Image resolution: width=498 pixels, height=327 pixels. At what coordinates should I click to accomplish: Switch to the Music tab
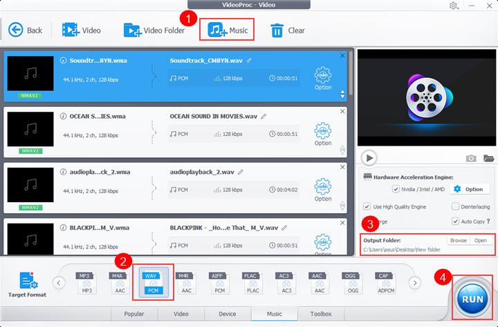pyautogui.click(x=275, y=314)
